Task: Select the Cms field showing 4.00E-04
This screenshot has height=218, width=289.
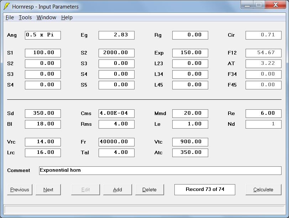Action: pyautogui.click(x=116, y=114)
